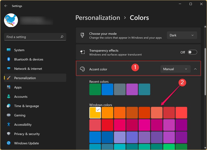Maximize the Settings window
The height and width of the screenshot is (150, 207).
pos(191,4)
